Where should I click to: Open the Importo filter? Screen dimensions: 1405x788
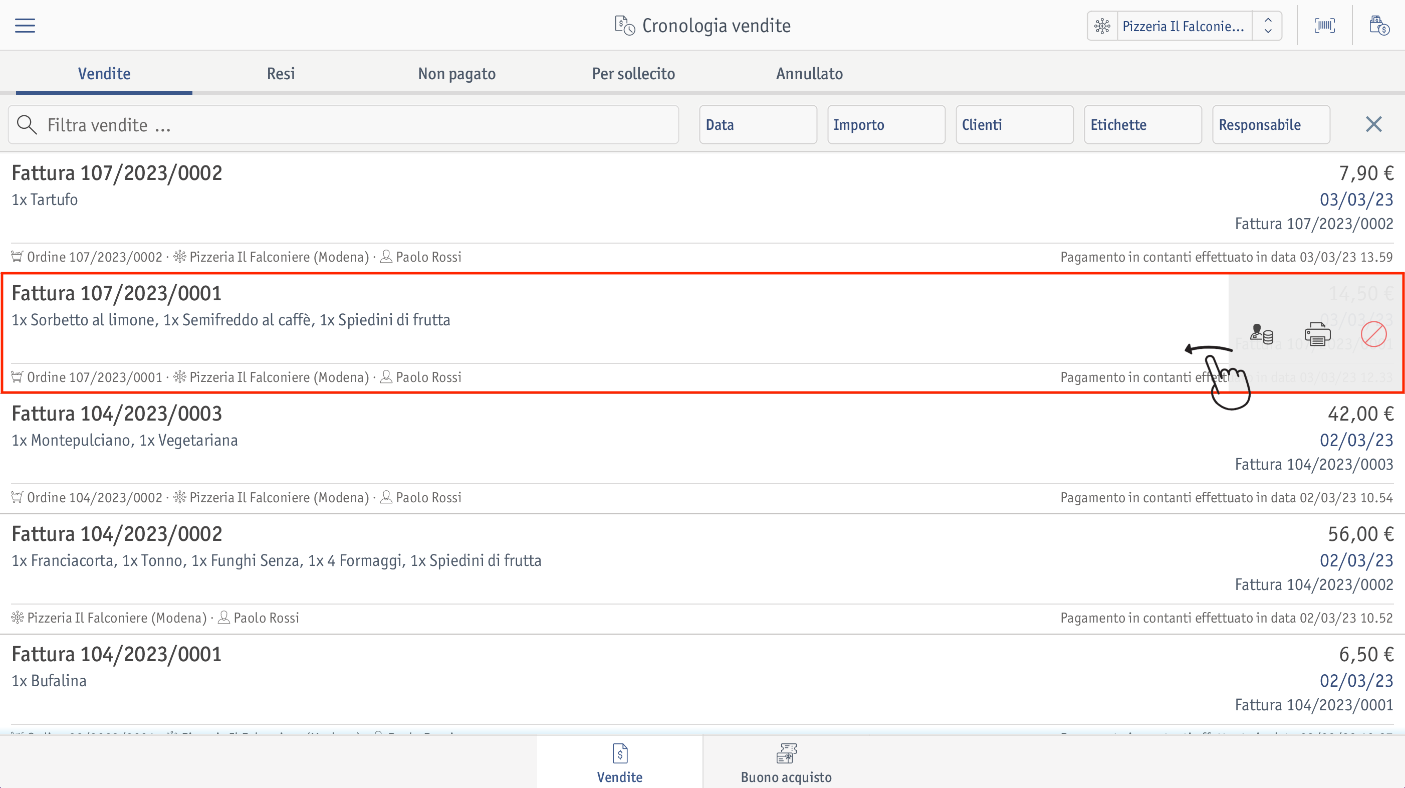(886, 125)
